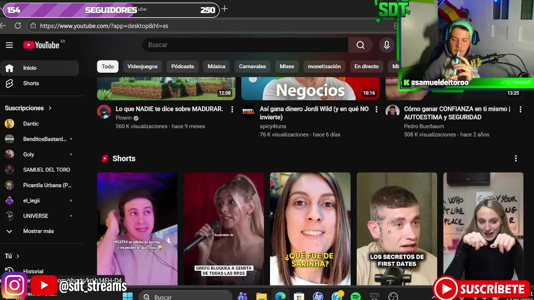Reload the page in the browser

(18, 26)
